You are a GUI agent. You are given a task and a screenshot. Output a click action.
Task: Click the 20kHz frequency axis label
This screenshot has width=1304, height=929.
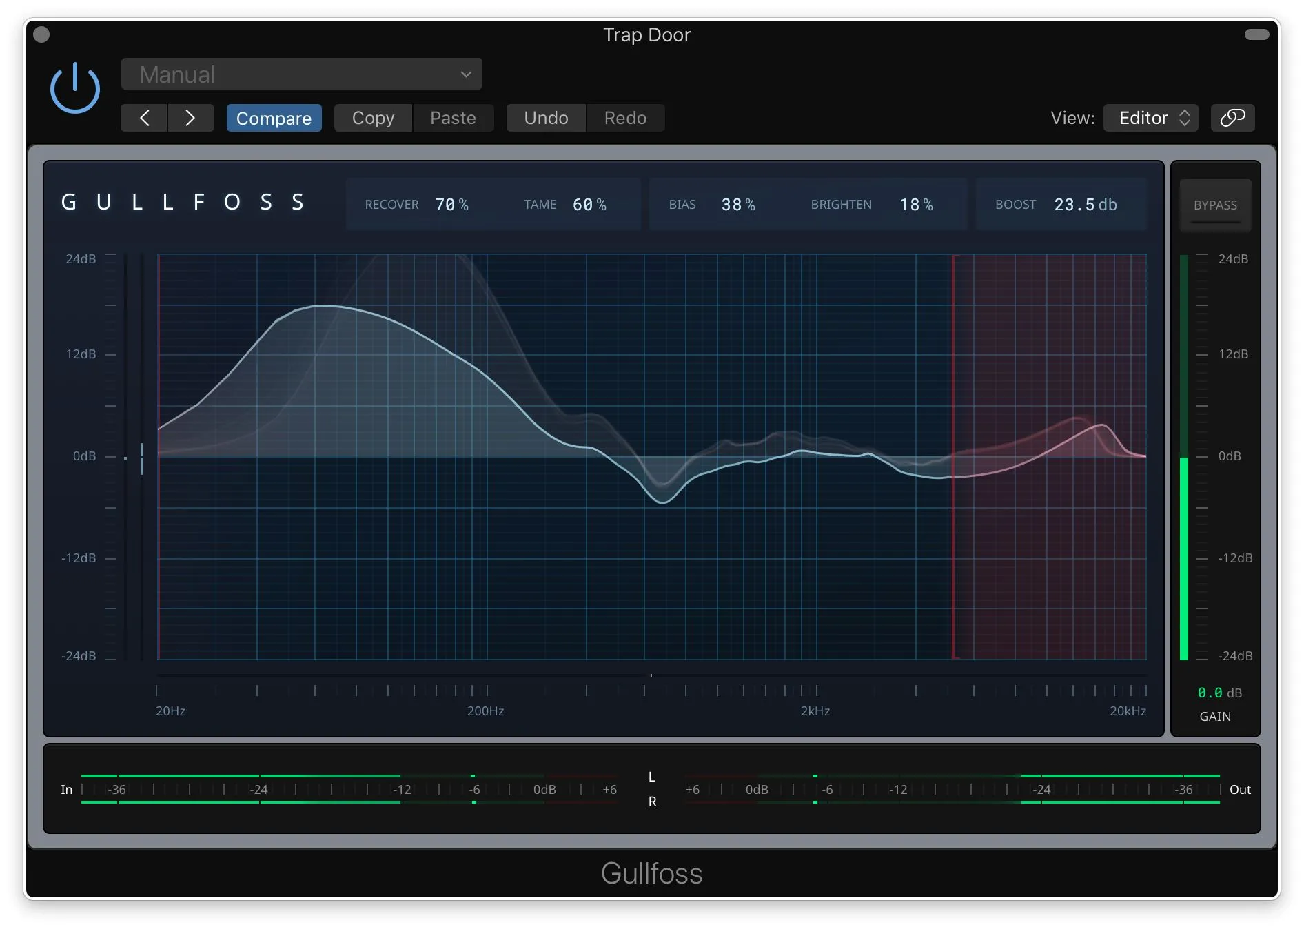click(x=1128, y=711)
